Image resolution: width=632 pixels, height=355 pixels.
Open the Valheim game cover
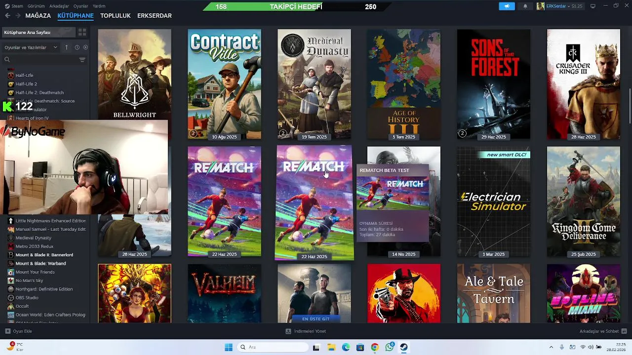tap(225, 293)
